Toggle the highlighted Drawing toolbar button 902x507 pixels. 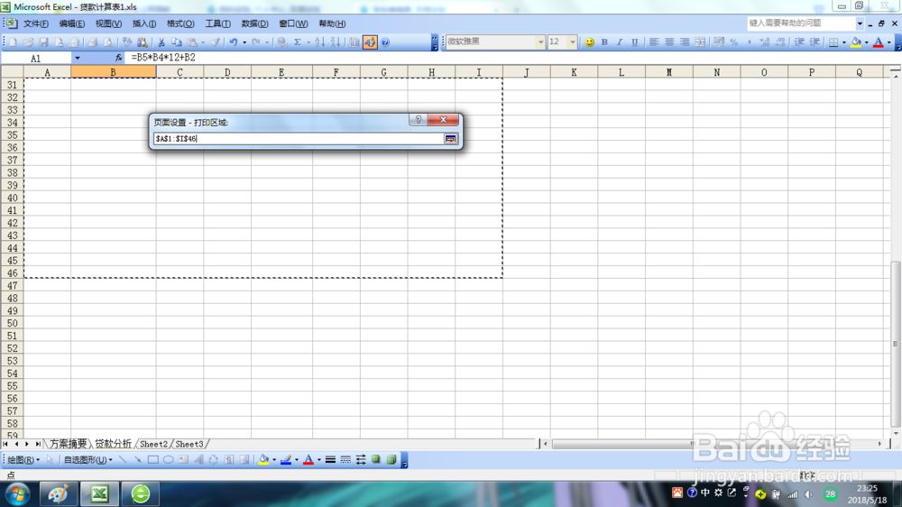click(370, 42)
